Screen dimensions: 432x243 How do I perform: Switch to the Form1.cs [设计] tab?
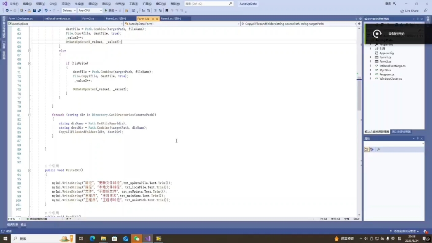click(171, 19)
